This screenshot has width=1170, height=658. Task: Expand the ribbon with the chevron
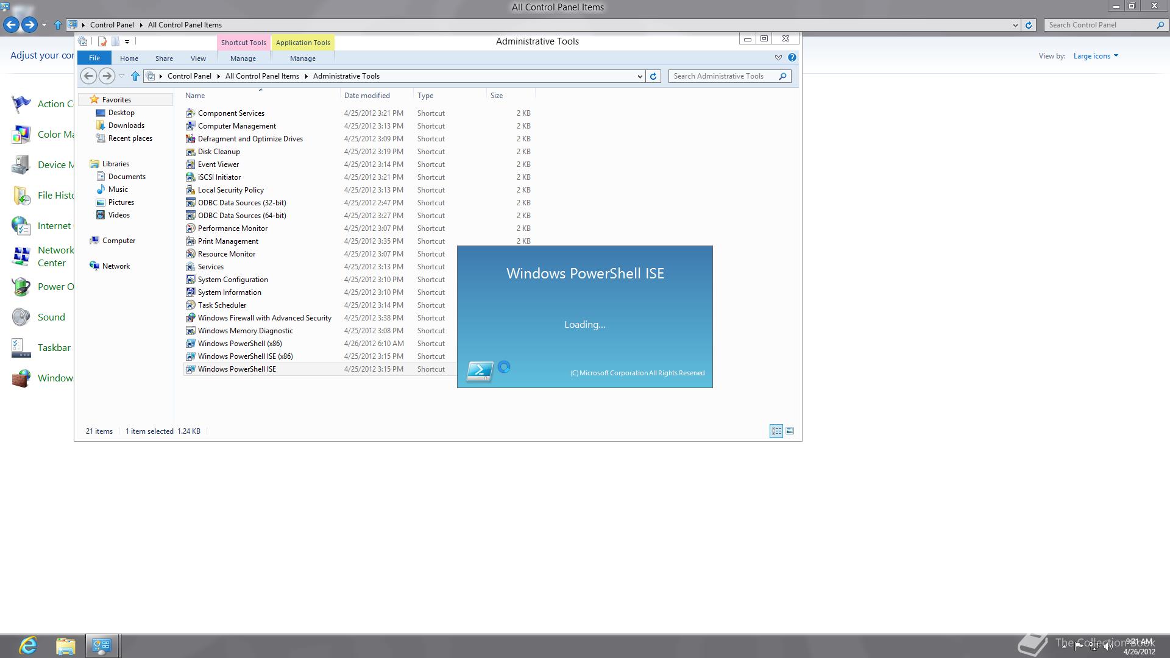[x=778, y=57]
